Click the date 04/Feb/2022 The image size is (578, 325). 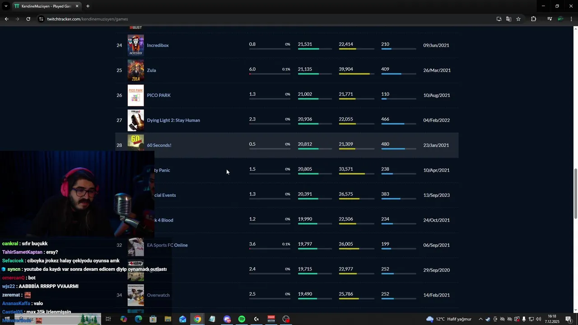pos(436,121)
